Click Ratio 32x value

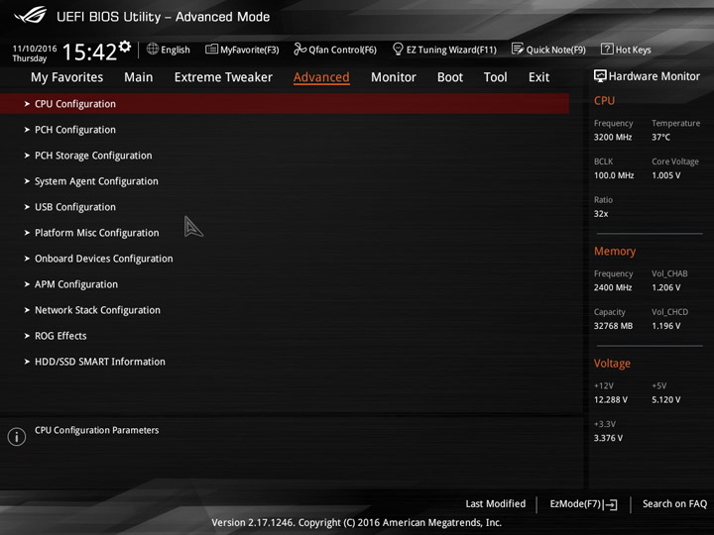pos(601,213)
